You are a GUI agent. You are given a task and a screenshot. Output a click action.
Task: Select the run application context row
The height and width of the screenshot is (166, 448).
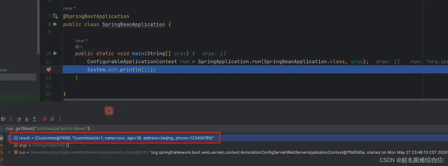226,152
